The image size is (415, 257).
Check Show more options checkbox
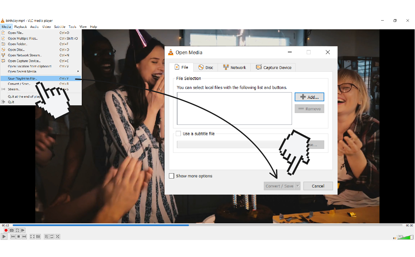(172, 176)
